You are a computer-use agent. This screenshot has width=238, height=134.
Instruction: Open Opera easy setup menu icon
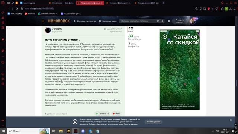pos(235,9)
